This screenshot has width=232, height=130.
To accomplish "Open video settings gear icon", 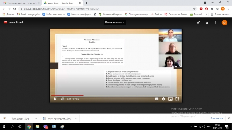I will point(163,99).
